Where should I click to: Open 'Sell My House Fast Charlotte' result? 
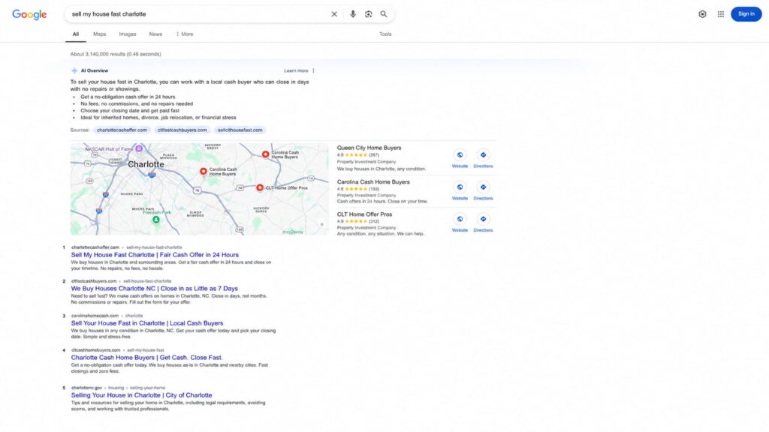[155, 255]
